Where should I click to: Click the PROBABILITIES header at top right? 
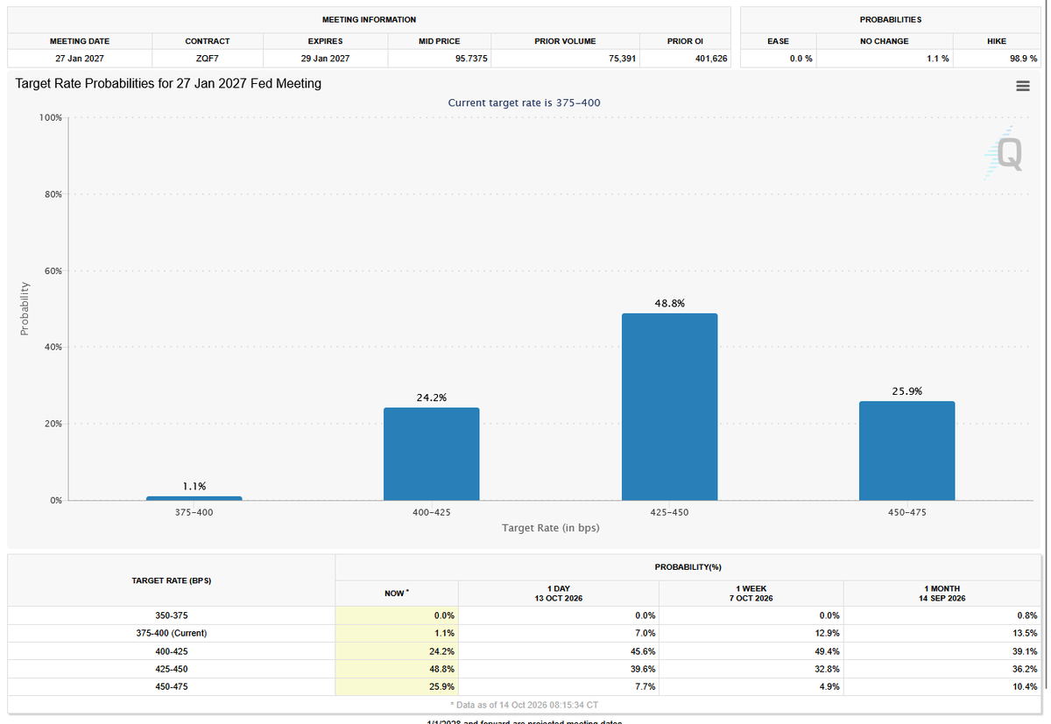pos(891,19)
